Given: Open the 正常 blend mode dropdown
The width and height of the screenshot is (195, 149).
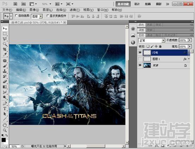Looking at the screenshot, I should (152, 41).
